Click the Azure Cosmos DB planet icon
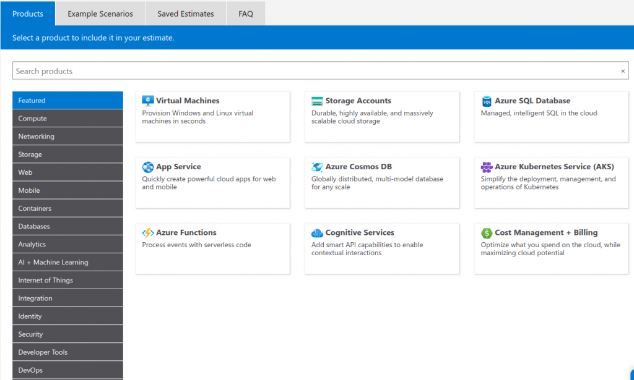Viewport: 634px width, 380px height. pos(317,167)
